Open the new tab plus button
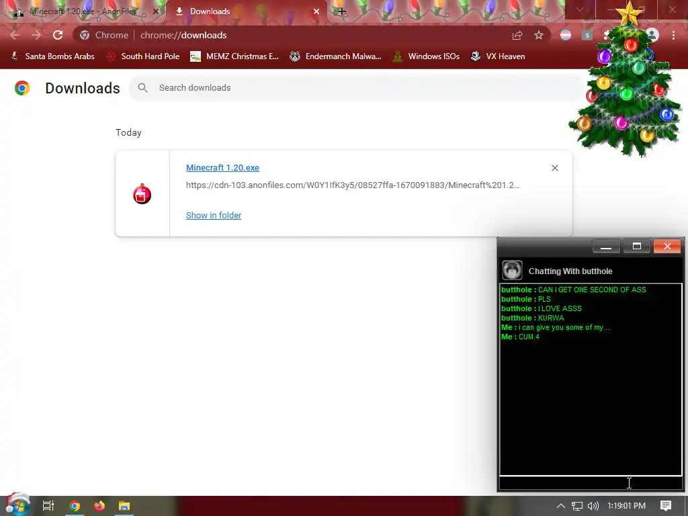This screenshot has height=516, width=688. click(x=342, y=12)
